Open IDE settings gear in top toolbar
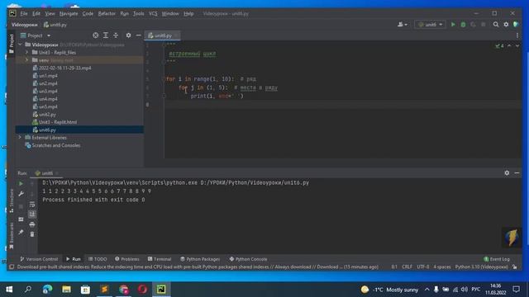Viewport: 529px width, 297px height. (x=506, y=24)
